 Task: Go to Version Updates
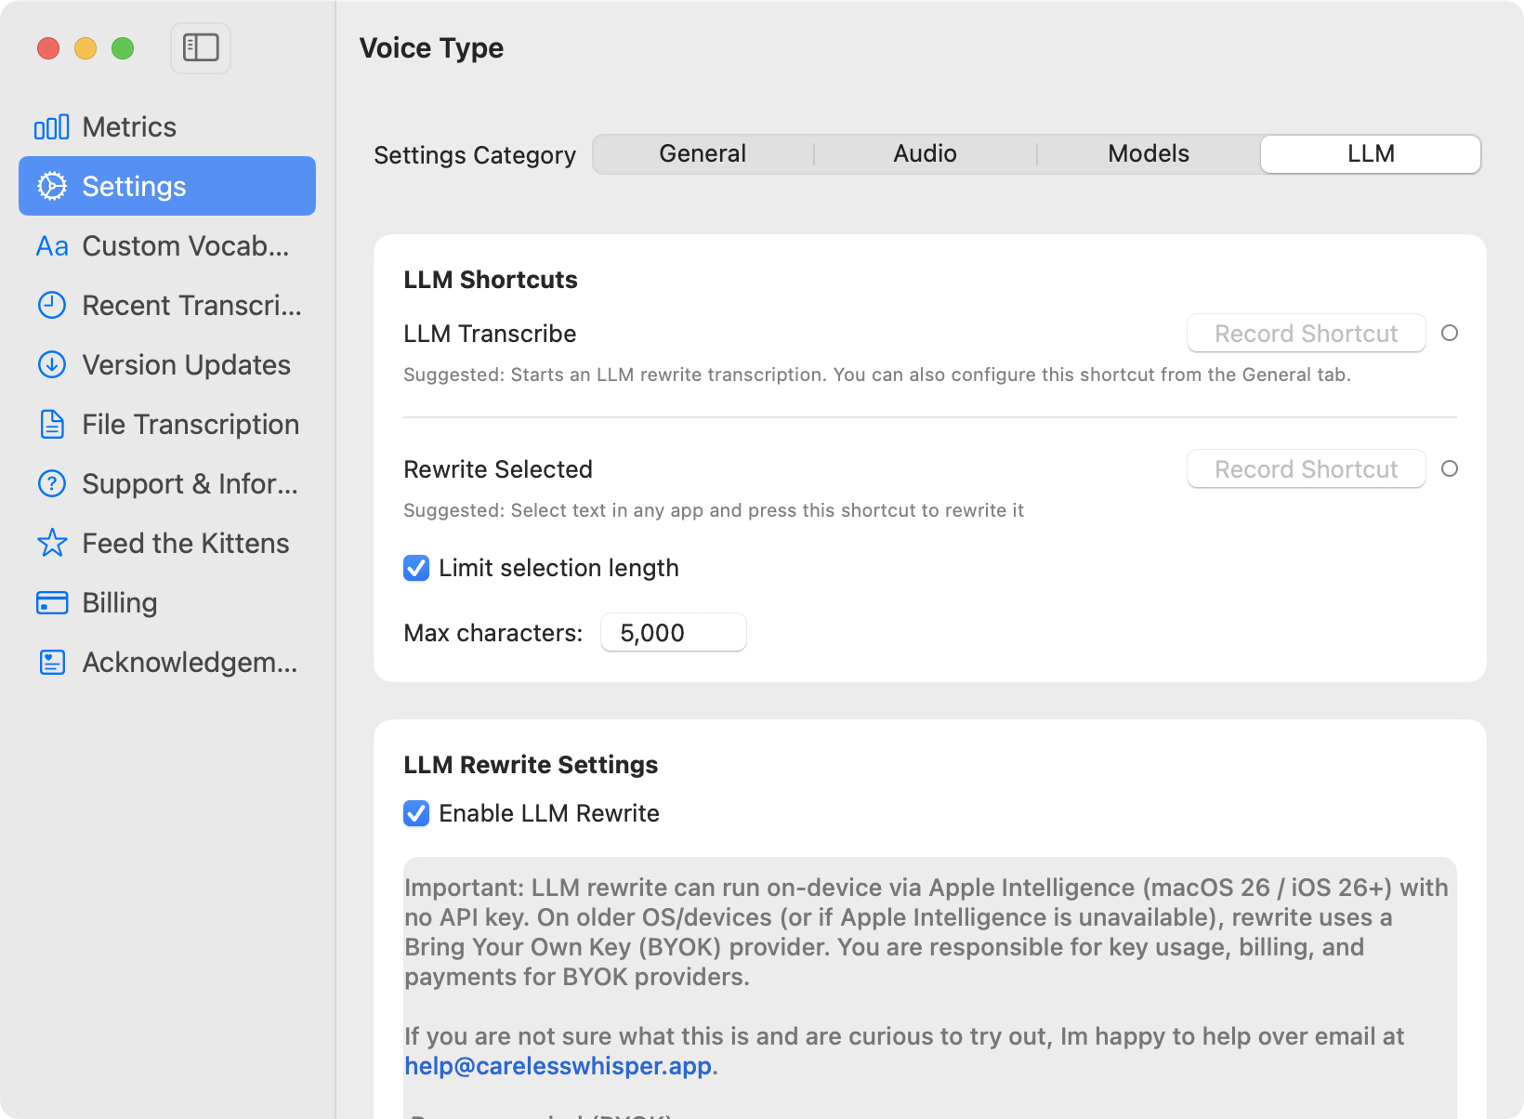tap(167, 364)
